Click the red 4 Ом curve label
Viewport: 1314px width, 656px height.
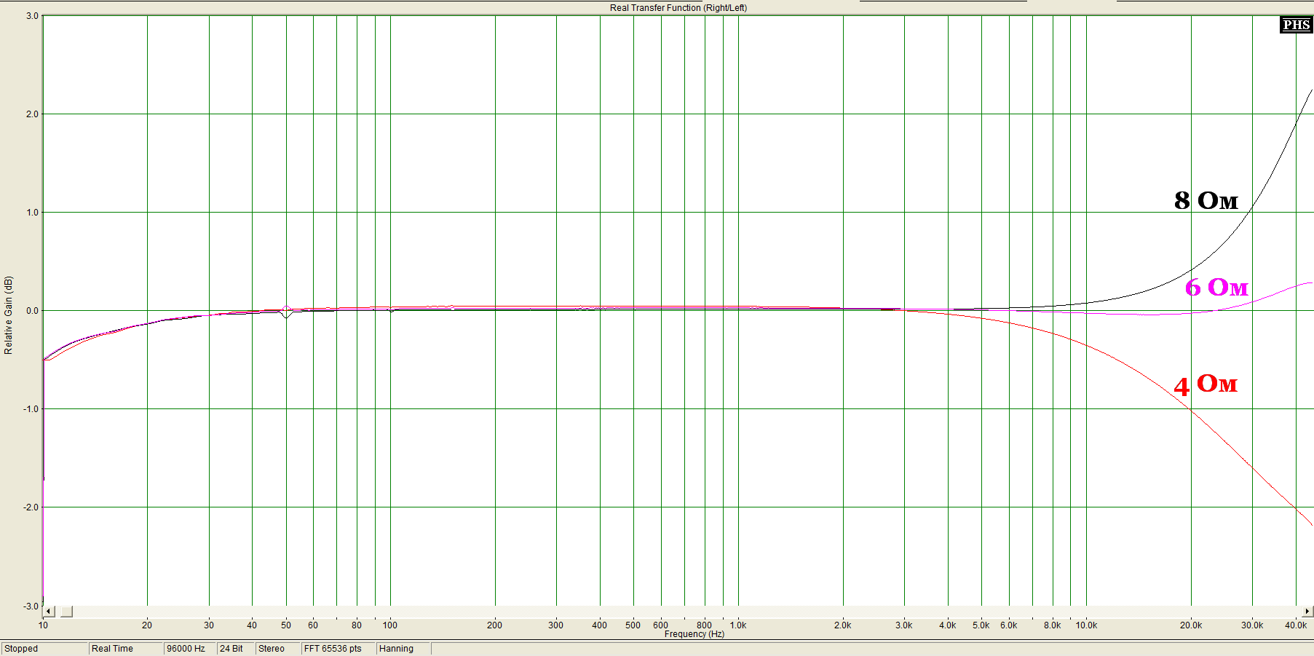[1205, 384]
